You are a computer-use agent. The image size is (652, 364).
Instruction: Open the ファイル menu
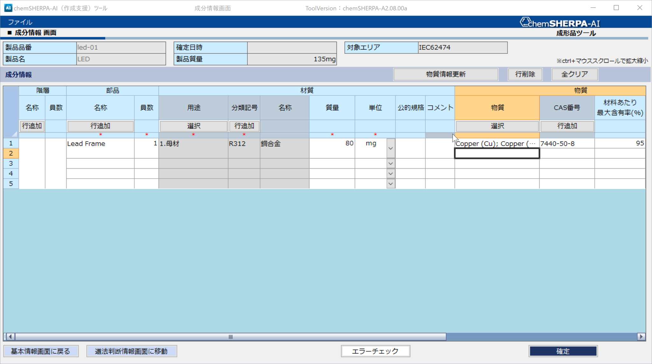click(20, 22)
